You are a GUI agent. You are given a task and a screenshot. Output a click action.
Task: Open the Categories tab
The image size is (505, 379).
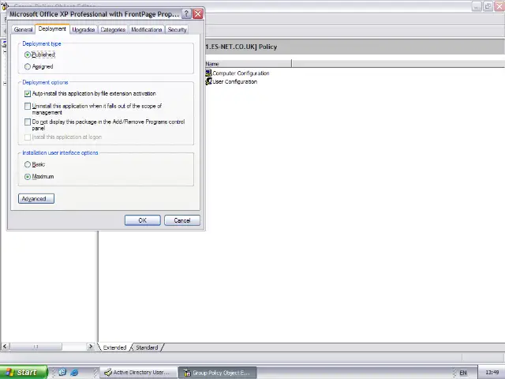click(113, 29)
